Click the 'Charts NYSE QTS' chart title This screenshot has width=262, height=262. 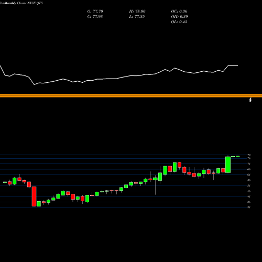[x=30, y=3]
